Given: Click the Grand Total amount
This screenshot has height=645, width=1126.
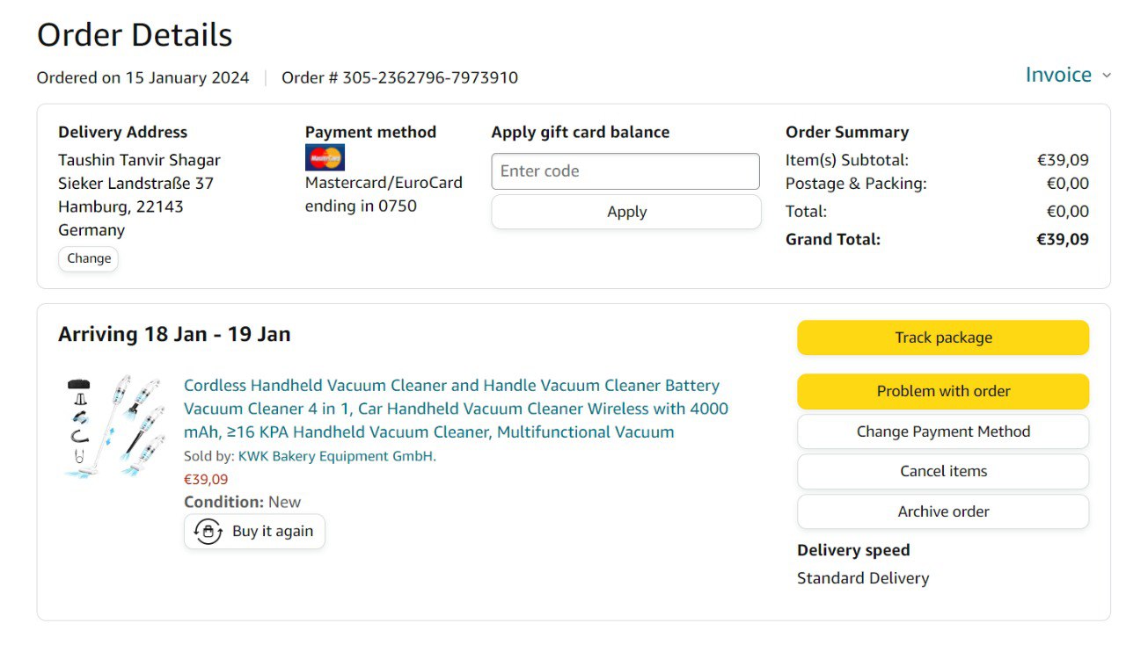Looking at the screenshot, I should pyautogui.click(x=1063, y=239).
